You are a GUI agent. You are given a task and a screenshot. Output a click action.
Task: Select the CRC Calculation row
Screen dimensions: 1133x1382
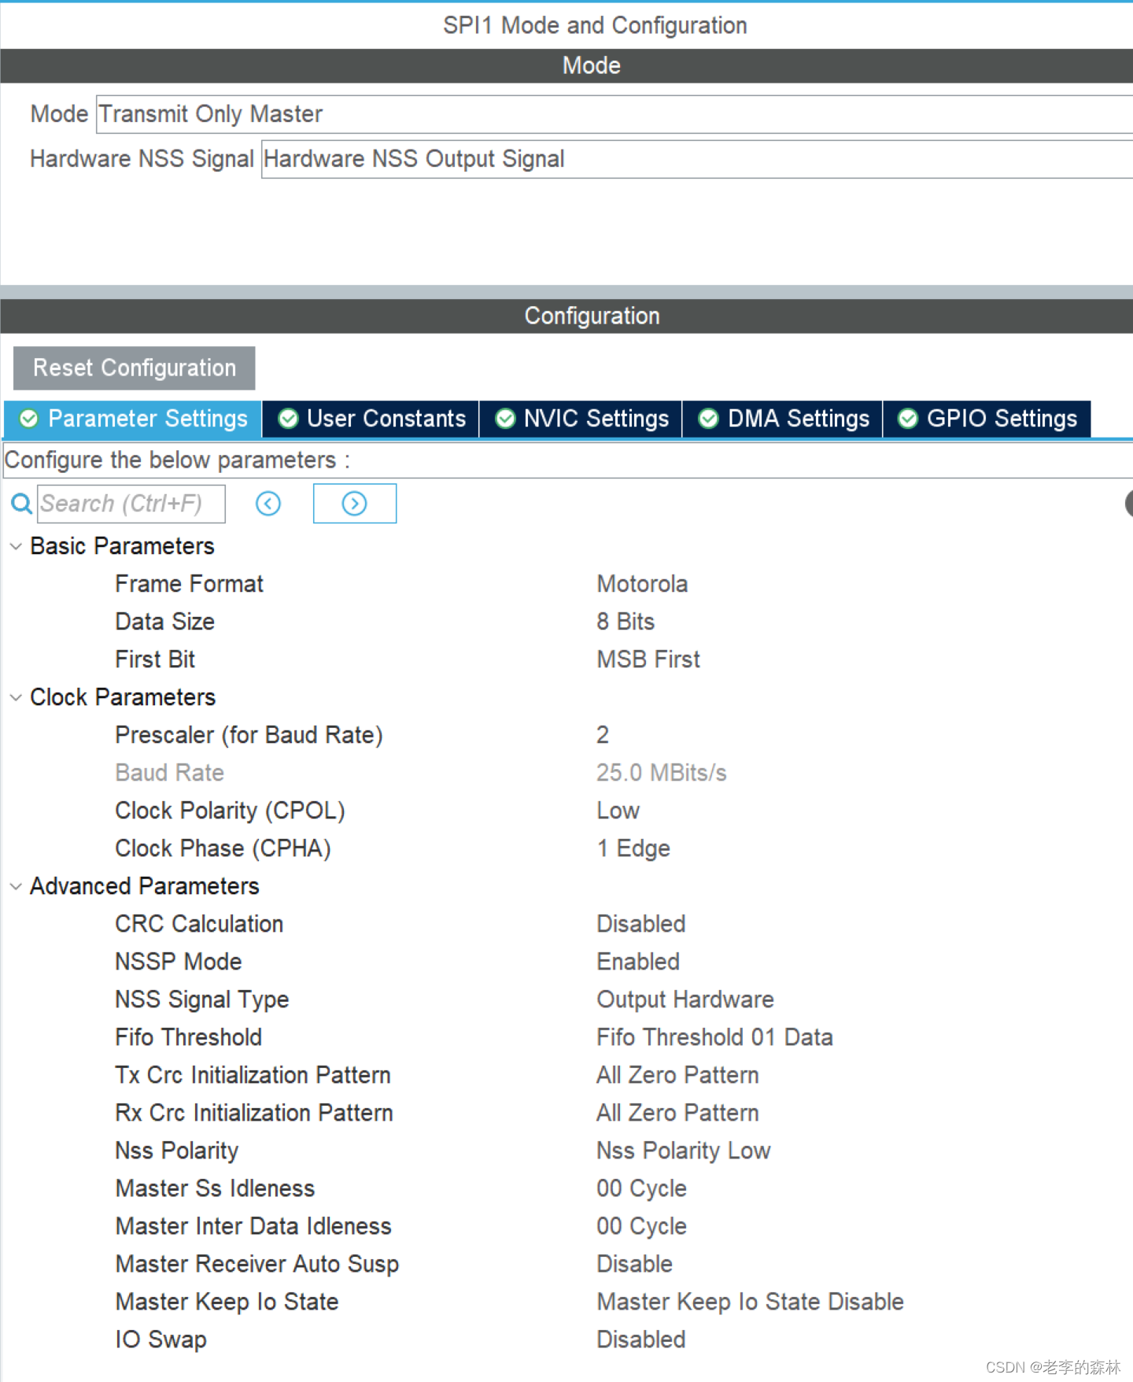199,924
